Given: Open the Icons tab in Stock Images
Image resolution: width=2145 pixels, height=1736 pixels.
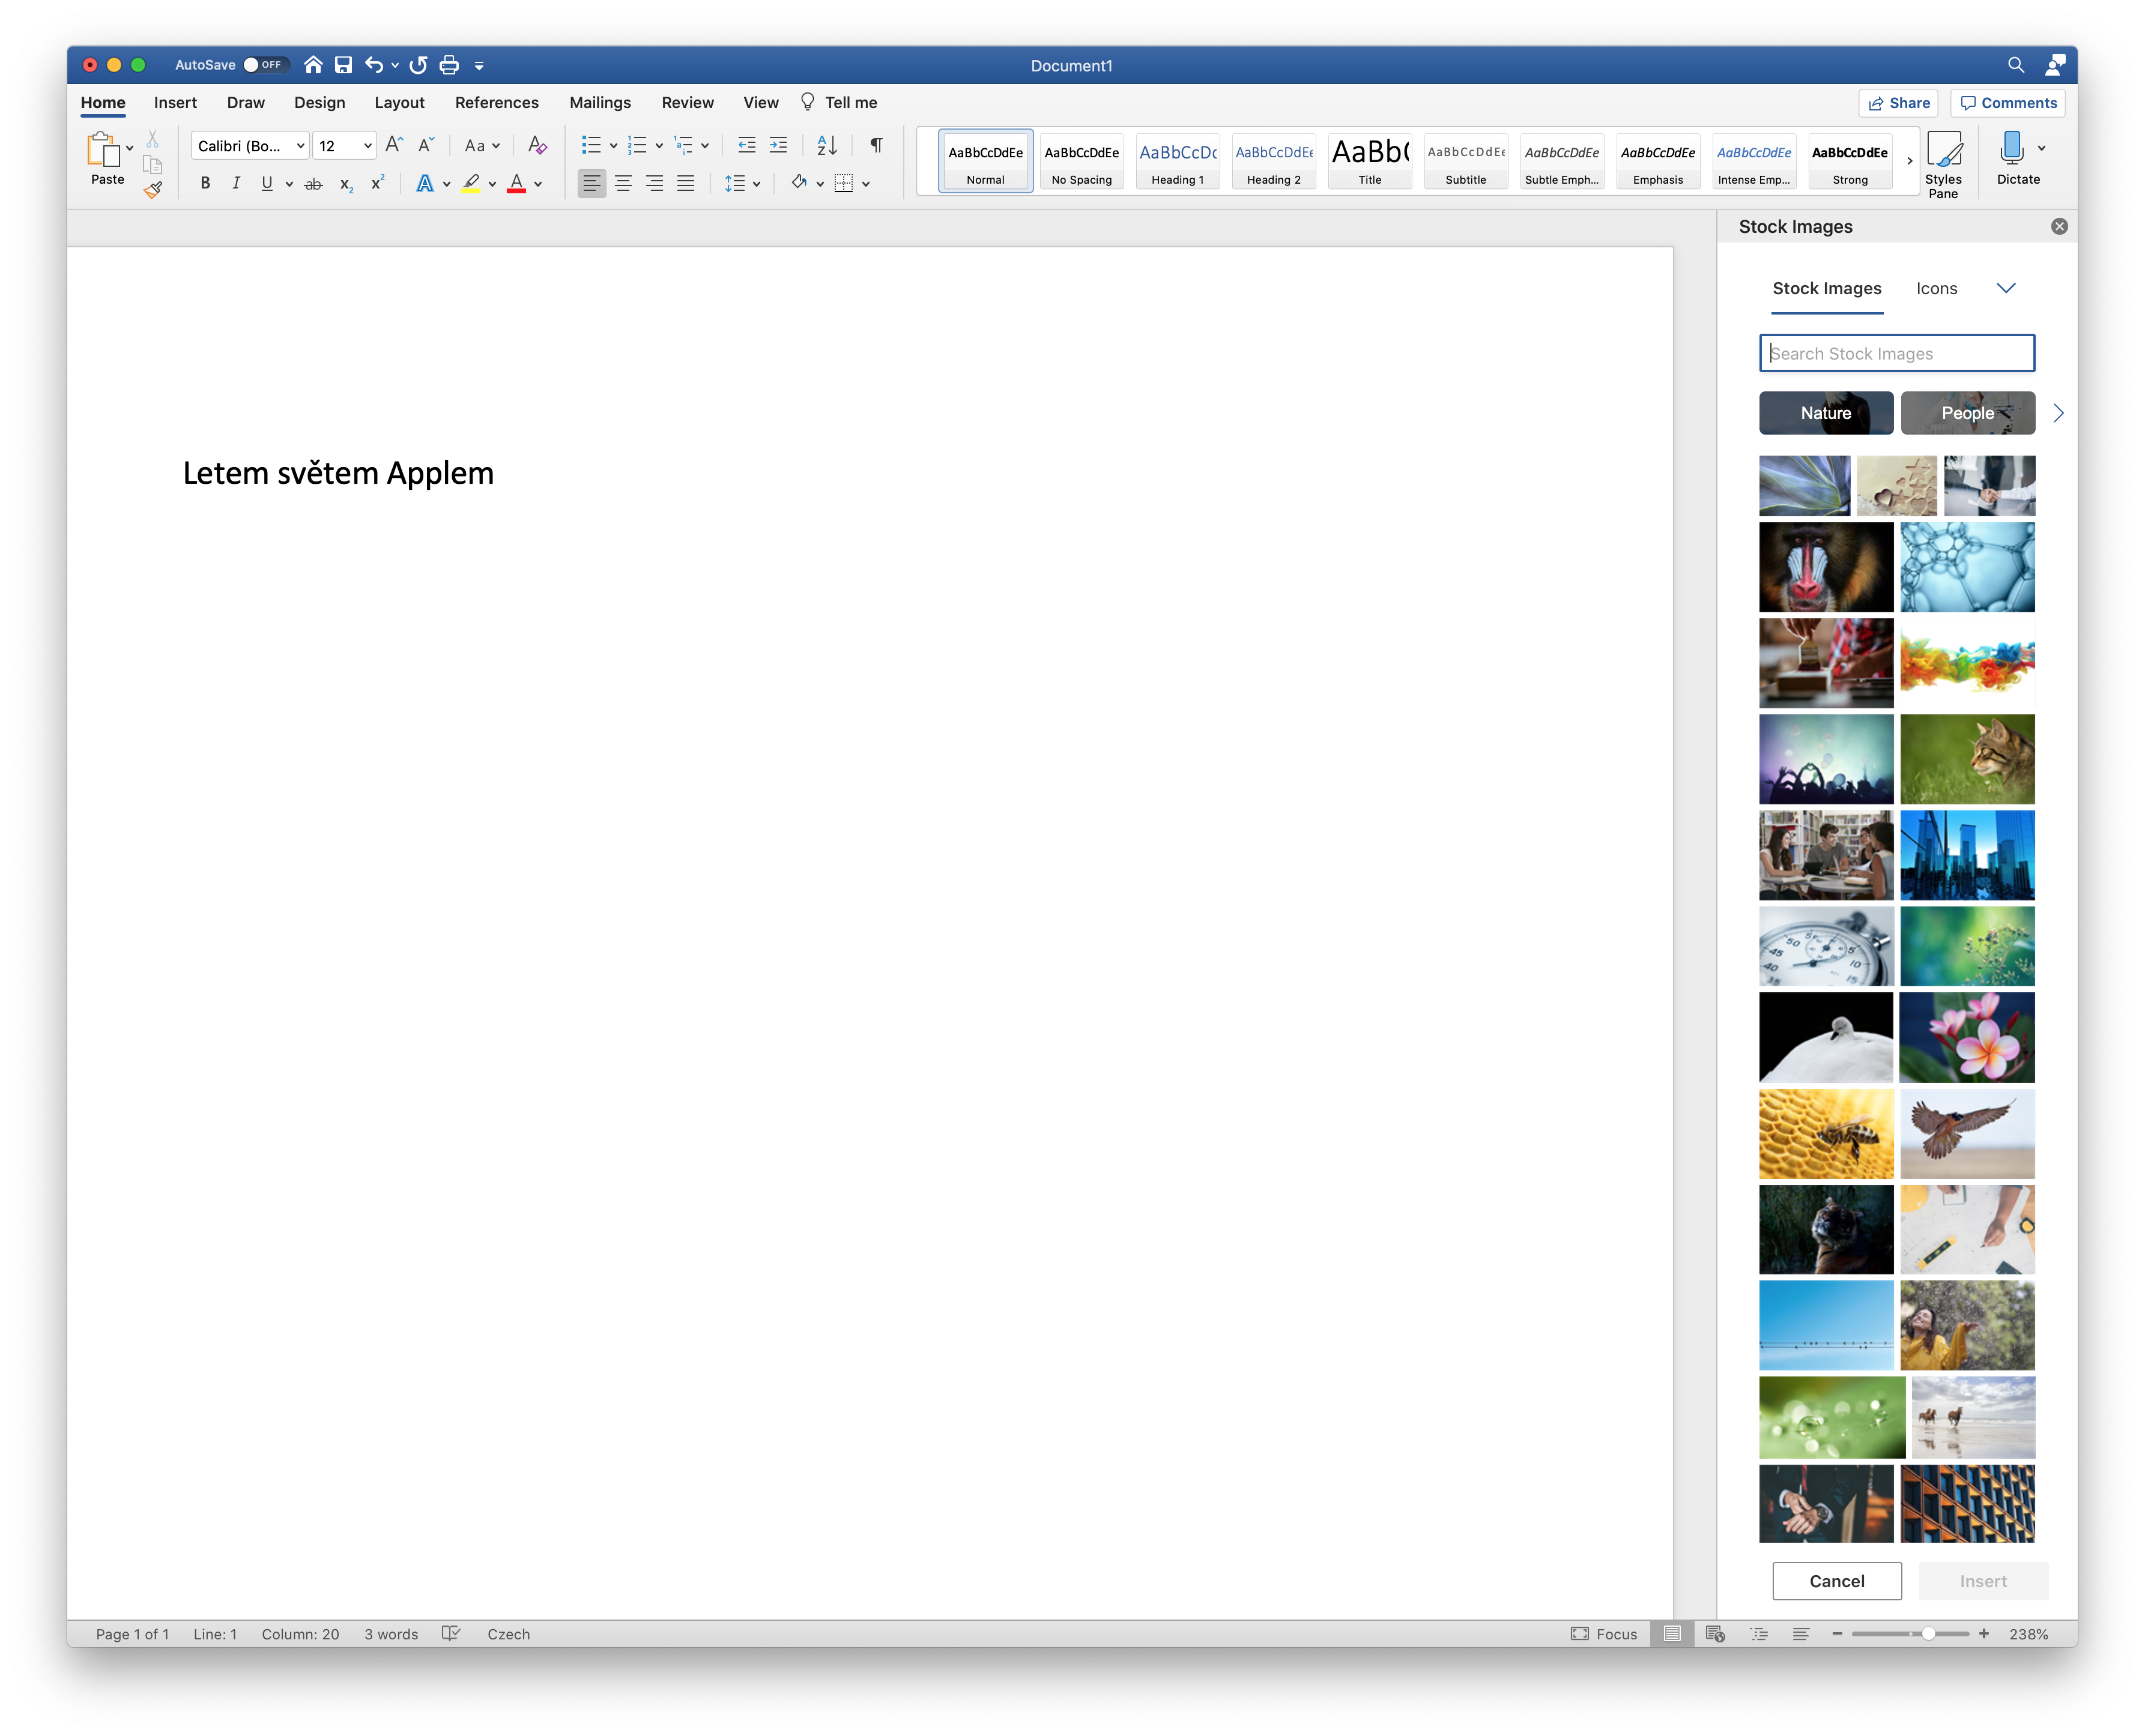Looking at the screenshot, I should tap(1936, 288).
